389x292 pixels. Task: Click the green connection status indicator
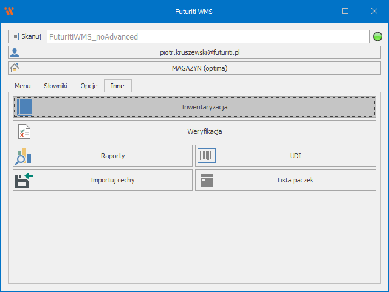pyautogui.click(x=377, y=36)
